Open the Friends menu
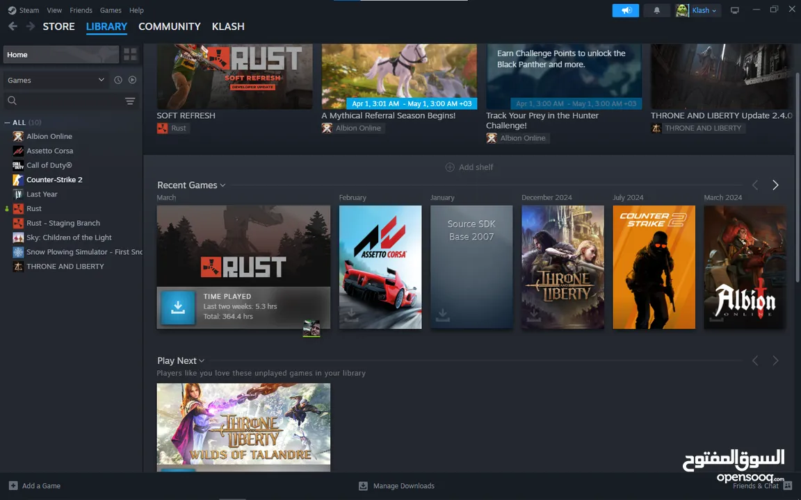The image size is (801, 500). [x=81, y=10]
